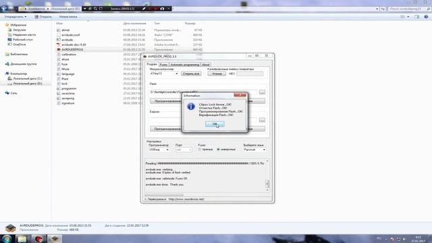Click the recorder fullscreen region icon
This screenshot has height=243, width=432.
pos(101,9)
